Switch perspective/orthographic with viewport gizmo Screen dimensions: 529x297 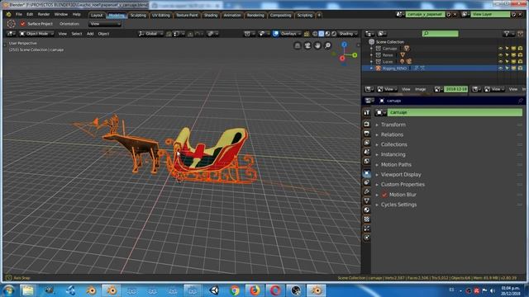298,45
